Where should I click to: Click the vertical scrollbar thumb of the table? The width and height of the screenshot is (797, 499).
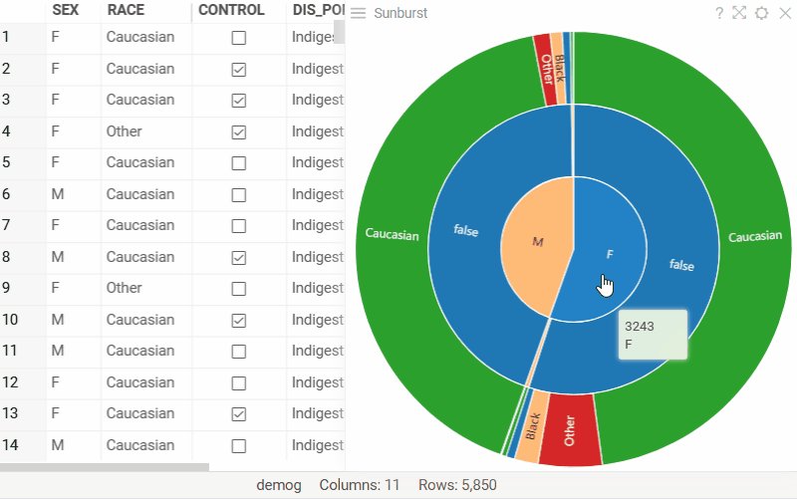coord(339,32)
